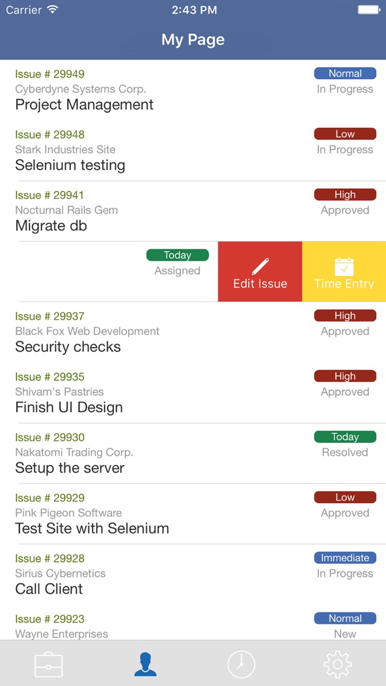Tap the Immediate priority badge on issue 29928

pos(345,557)
